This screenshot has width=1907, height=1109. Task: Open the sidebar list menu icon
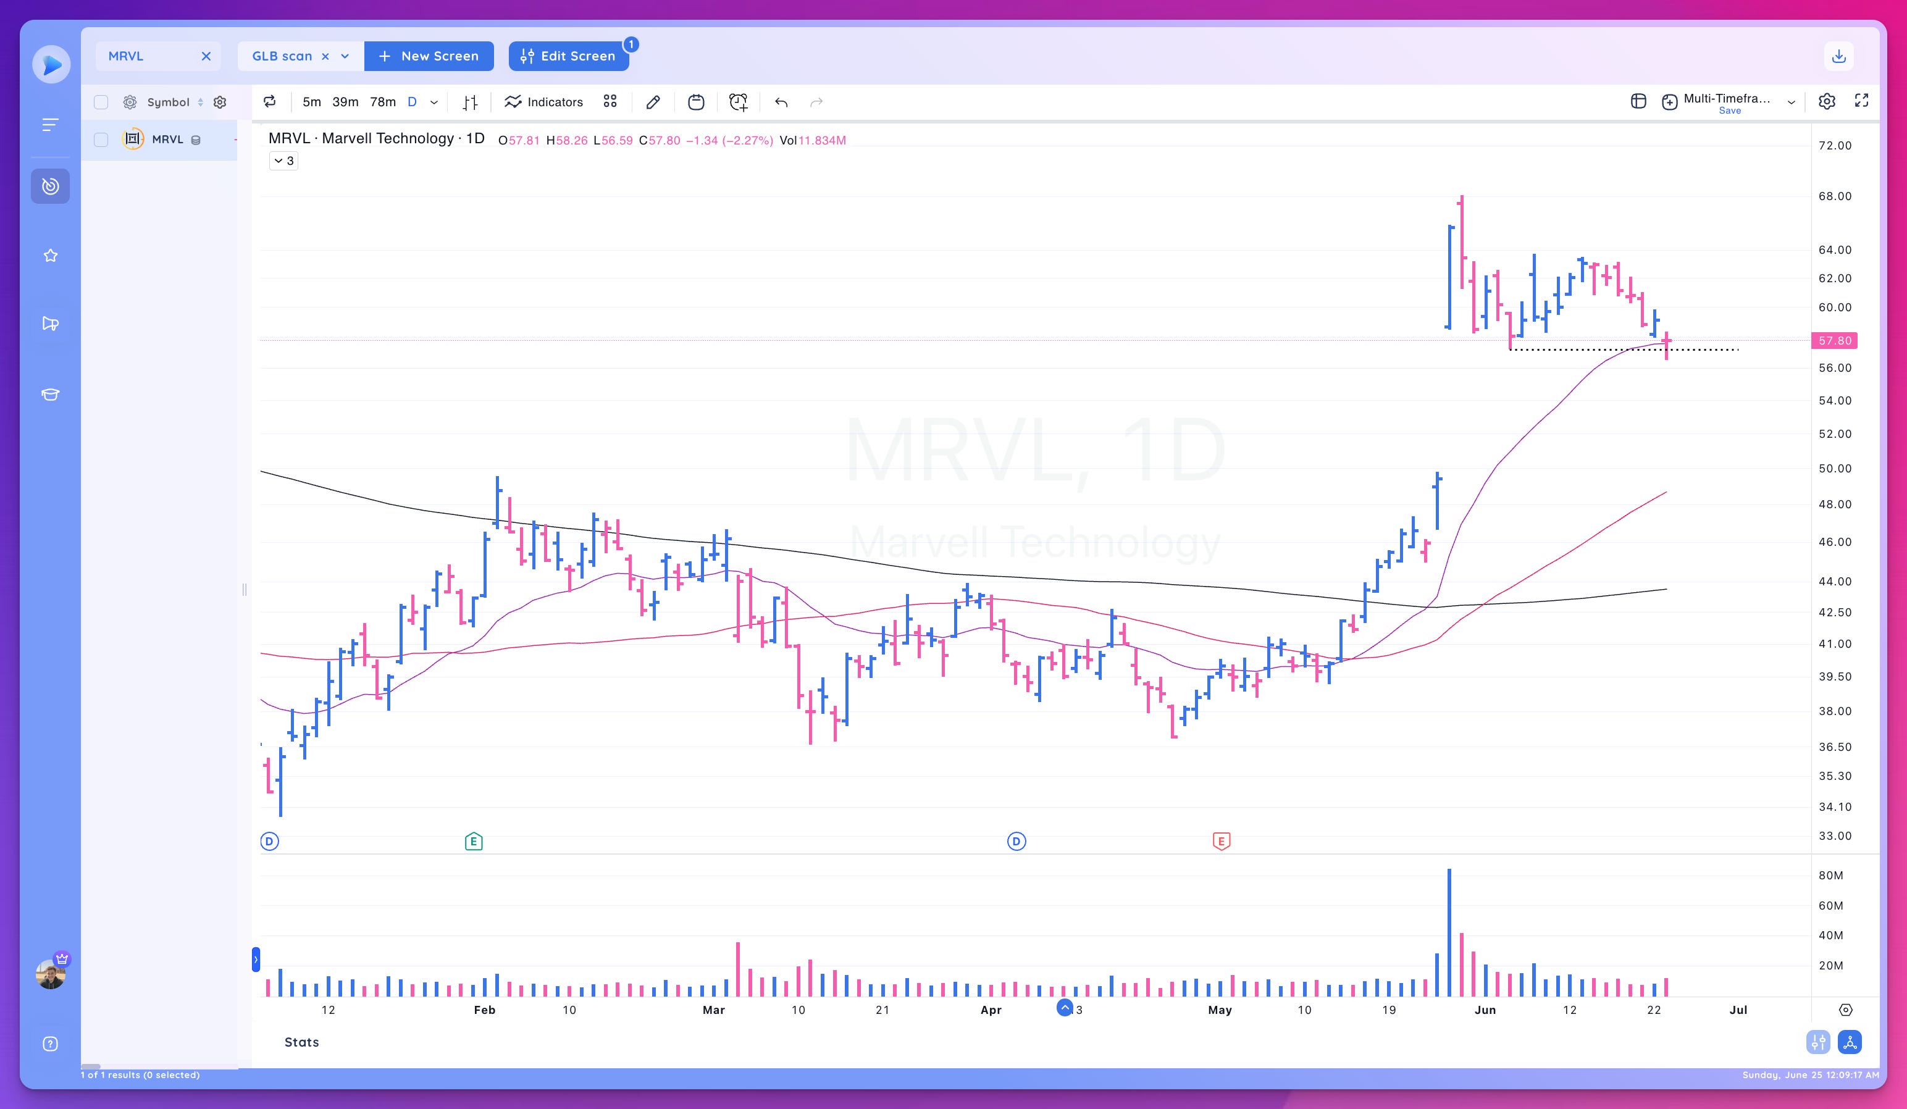(50, 125)
